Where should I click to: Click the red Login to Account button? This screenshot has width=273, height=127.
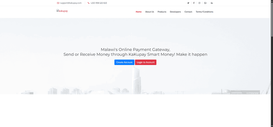(x=145, y=62)
